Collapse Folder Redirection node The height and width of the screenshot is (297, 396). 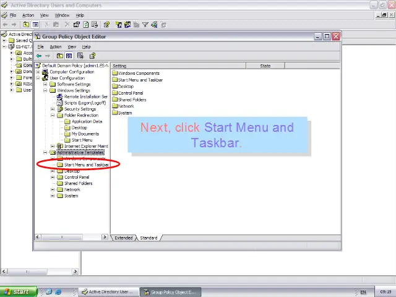[x=53, y=115]
